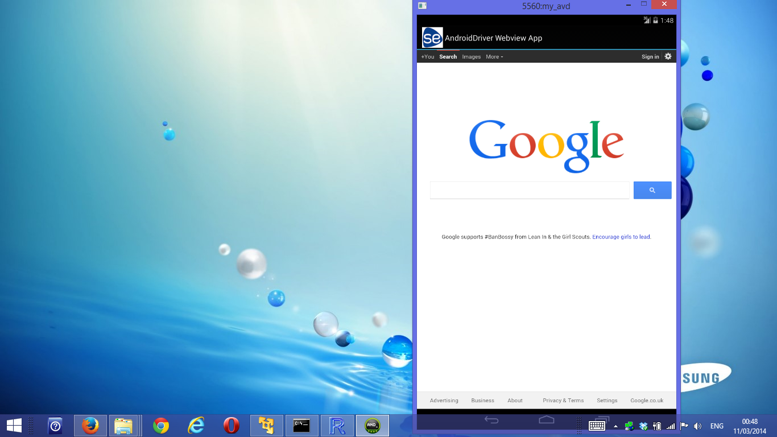The image size is (777, 437).
Task: Select the Search tab in Google bar
Action: pos(448,57)
